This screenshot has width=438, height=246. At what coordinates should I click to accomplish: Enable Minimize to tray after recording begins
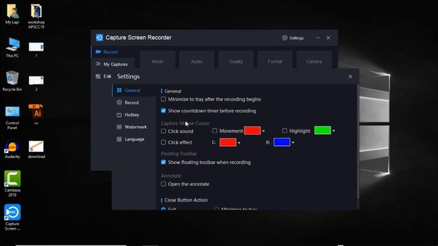(164, 99)
